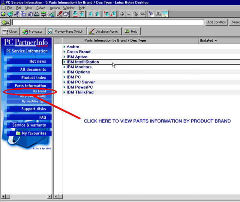Screen dimensions: 240x202
Task: Click the flashlight search icon in toolbar
Action: (151, 14)
